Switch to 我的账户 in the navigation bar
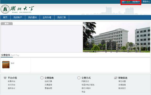The height and width of the screenshot is (95, 151). [18, 18]
